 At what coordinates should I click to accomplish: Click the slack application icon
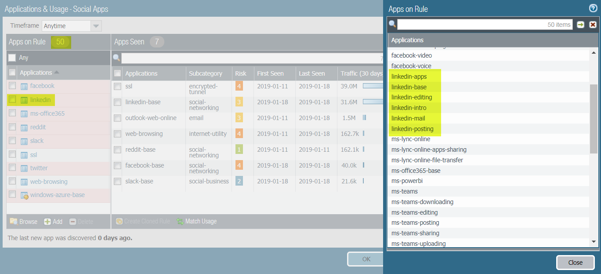[x=24, y=141]
